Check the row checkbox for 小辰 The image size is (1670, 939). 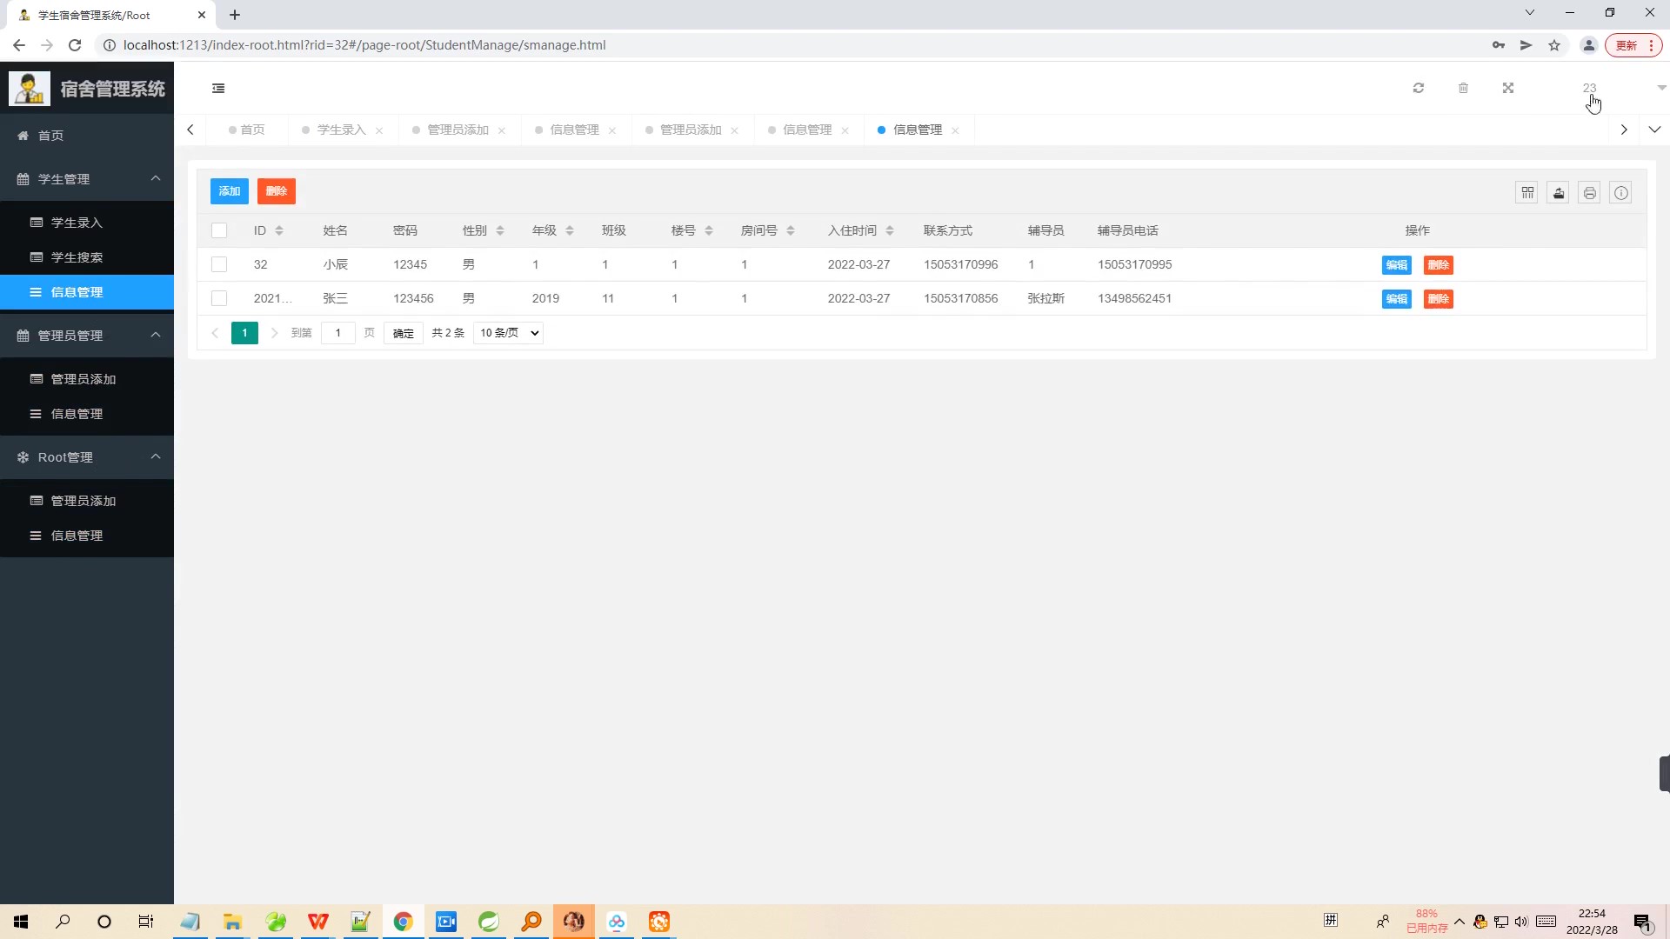219,264
